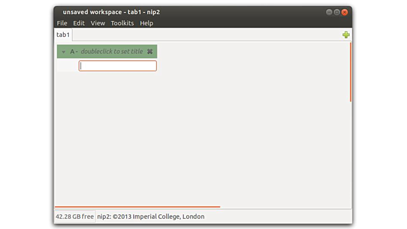
Task: Click the 'doubleclick to set title' column caption
Action: click(111, 51)
